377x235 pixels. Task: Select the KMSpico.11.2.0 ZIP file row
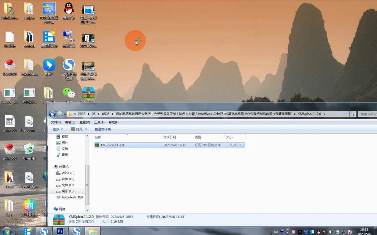coord(169,145)
